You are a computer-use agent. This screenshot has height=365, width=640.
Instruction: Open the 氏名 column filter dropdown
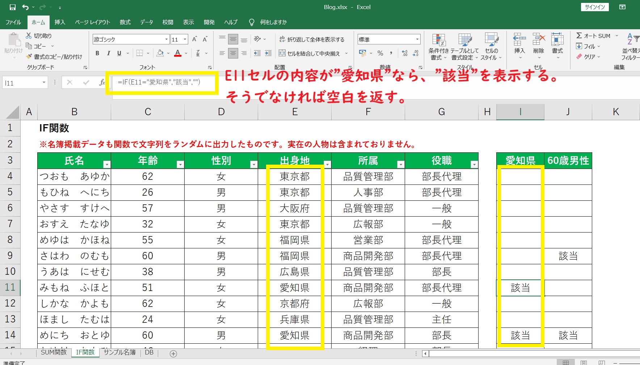pyautogui.click(x=106, y=165)
